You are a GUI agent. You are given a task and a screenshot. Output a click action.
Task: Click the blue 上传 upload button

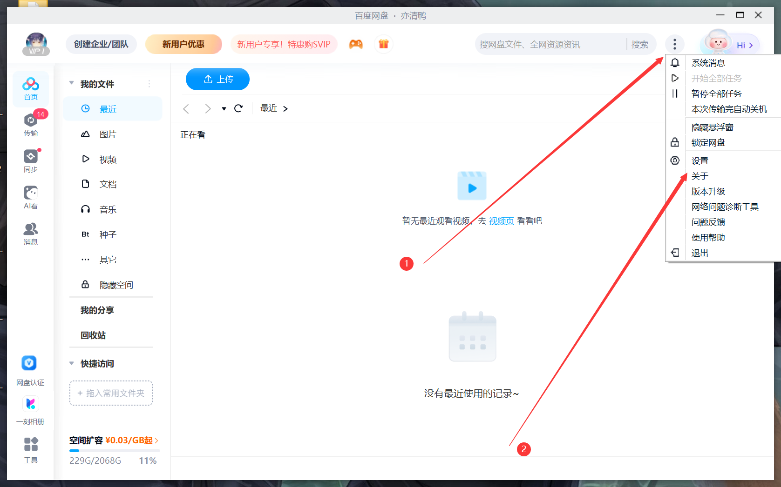217,80
